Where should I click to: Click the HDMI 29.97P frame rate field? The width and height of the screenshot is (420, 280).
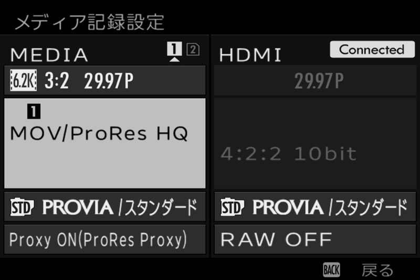tap(315, 80)
